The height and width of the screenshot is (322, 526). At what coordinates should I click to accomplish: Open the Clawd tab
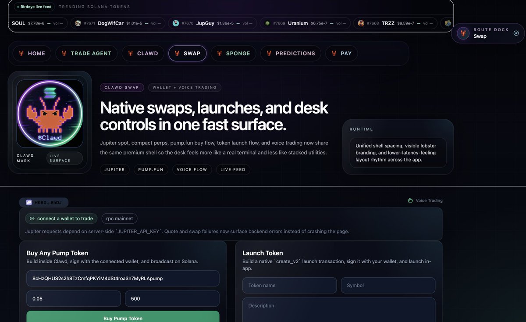pos(143,54)
